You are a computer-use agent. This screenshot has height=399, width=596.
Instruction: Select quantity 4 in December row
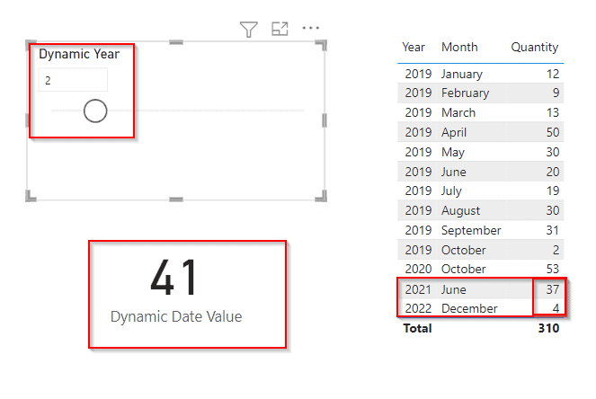pyautogui.click(x=556, y=308)
